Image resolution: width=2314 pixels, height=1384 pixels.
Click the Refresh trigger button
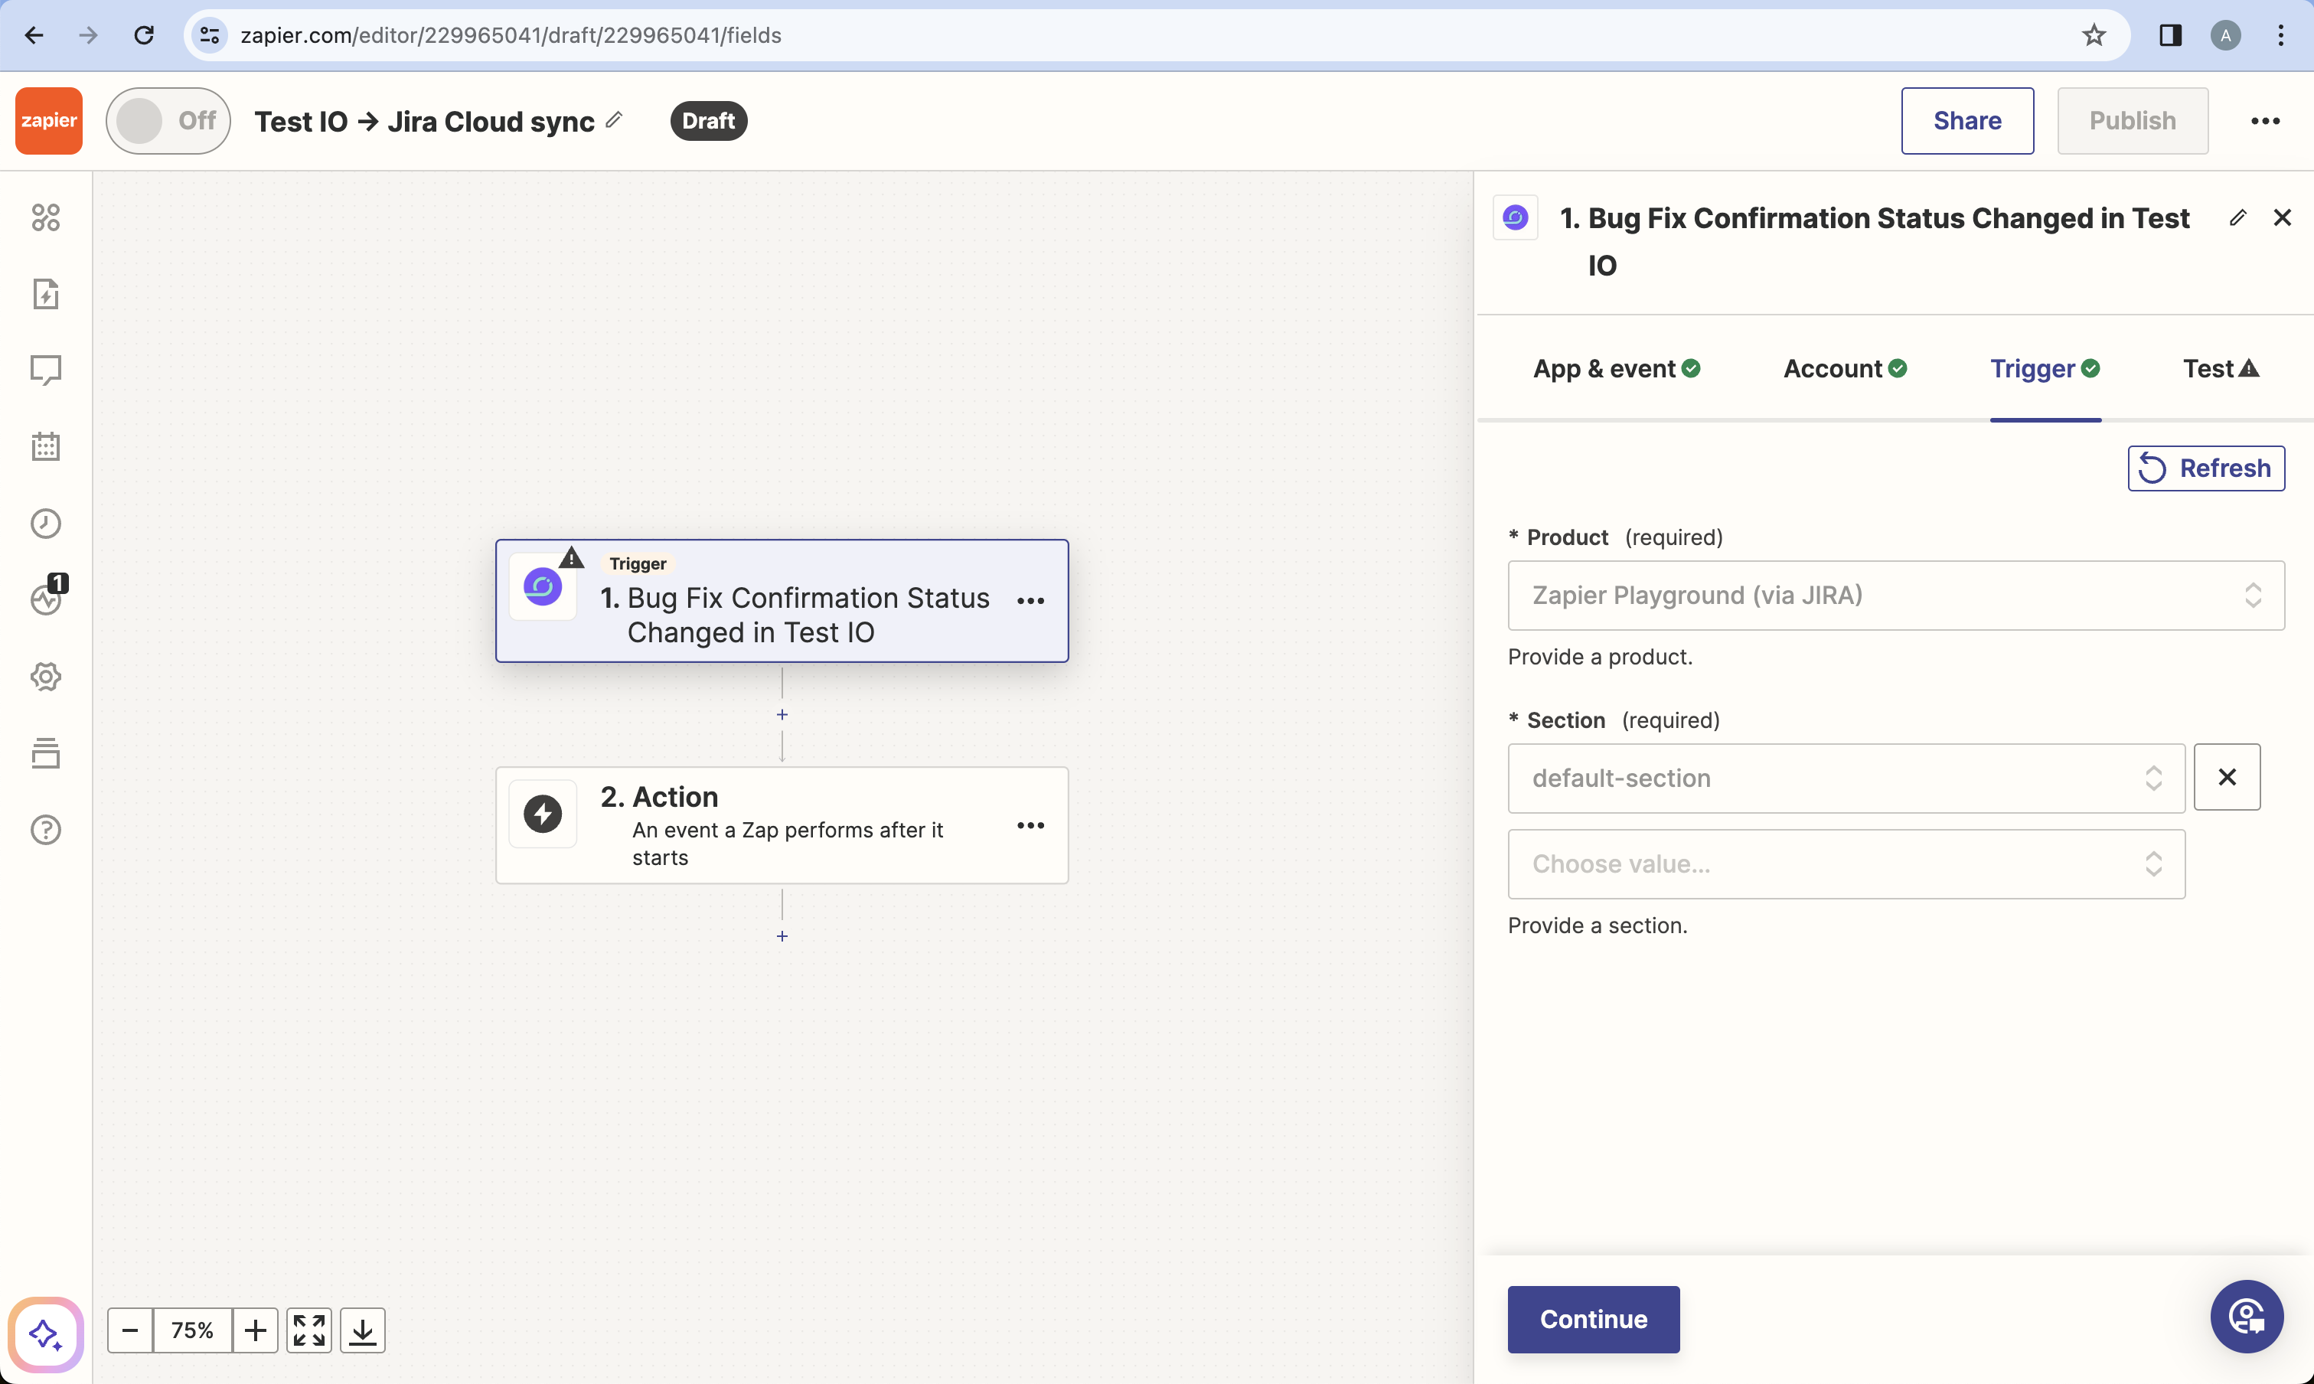point(2207,468)
